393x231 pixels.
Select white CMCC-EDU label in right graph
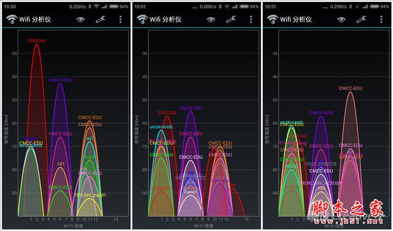321,171
